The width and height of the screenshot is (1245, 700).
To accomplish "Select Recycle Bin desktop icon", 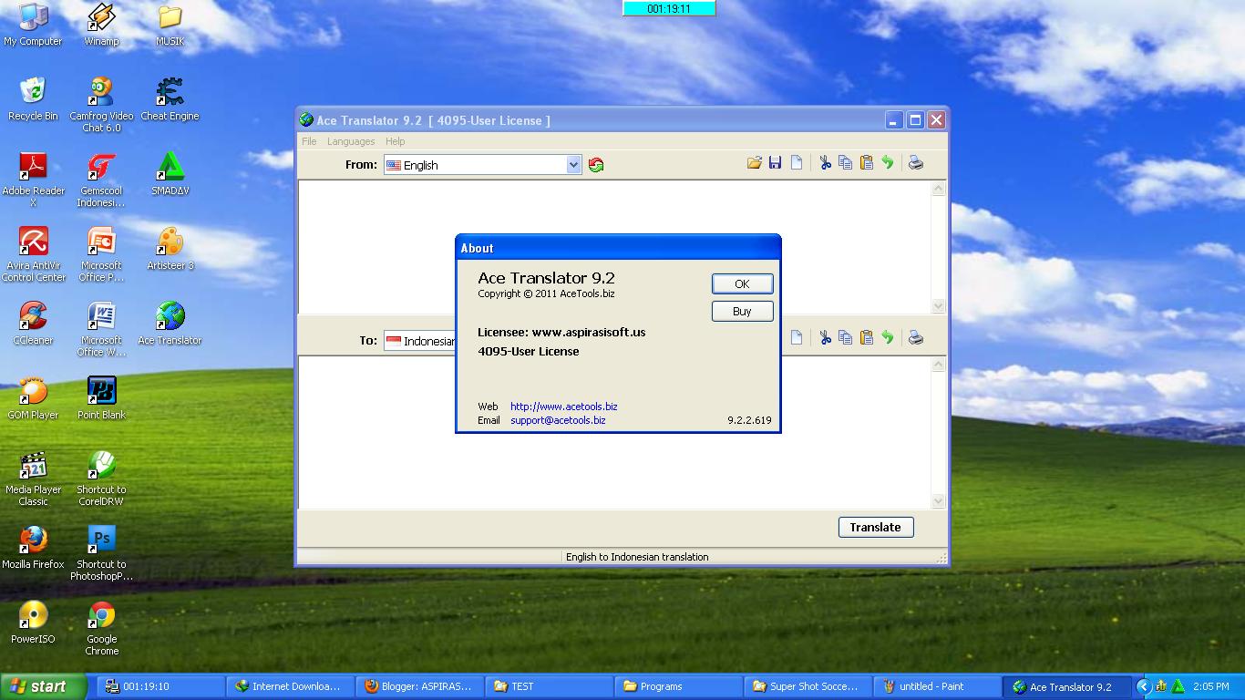I will click(33, 99).
